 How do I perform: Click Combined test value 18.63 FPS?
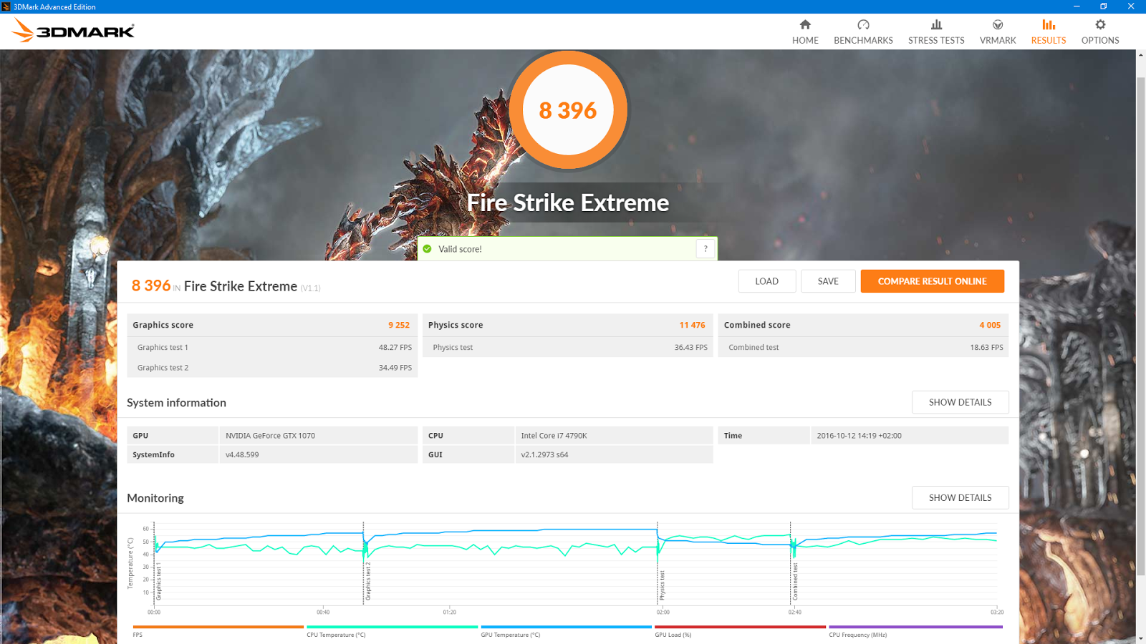(x=986, y=347)
